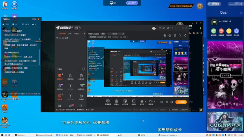This screenshot has width=244, height=137.
Task: Edit the stream title pencil icon
Action: coord(123,34)
